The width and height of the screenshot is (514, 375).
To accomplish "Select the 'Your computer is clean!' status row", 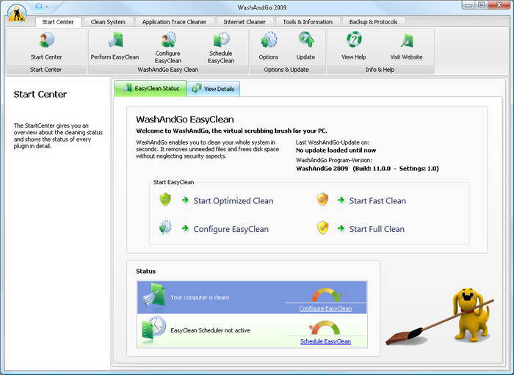I will tap(252, 297).
